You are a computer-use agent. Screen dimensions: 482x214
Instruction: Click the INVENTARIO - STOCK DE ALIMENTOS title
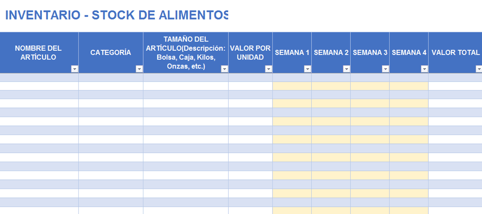tap(117, 15)
